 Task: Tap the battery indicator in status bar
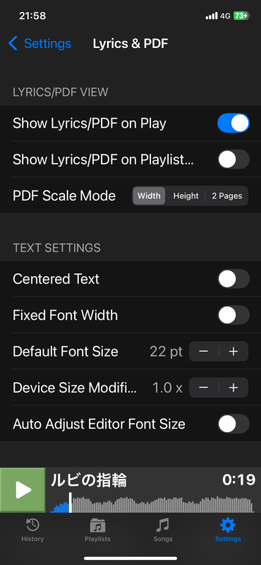click(x=241, y=16)
